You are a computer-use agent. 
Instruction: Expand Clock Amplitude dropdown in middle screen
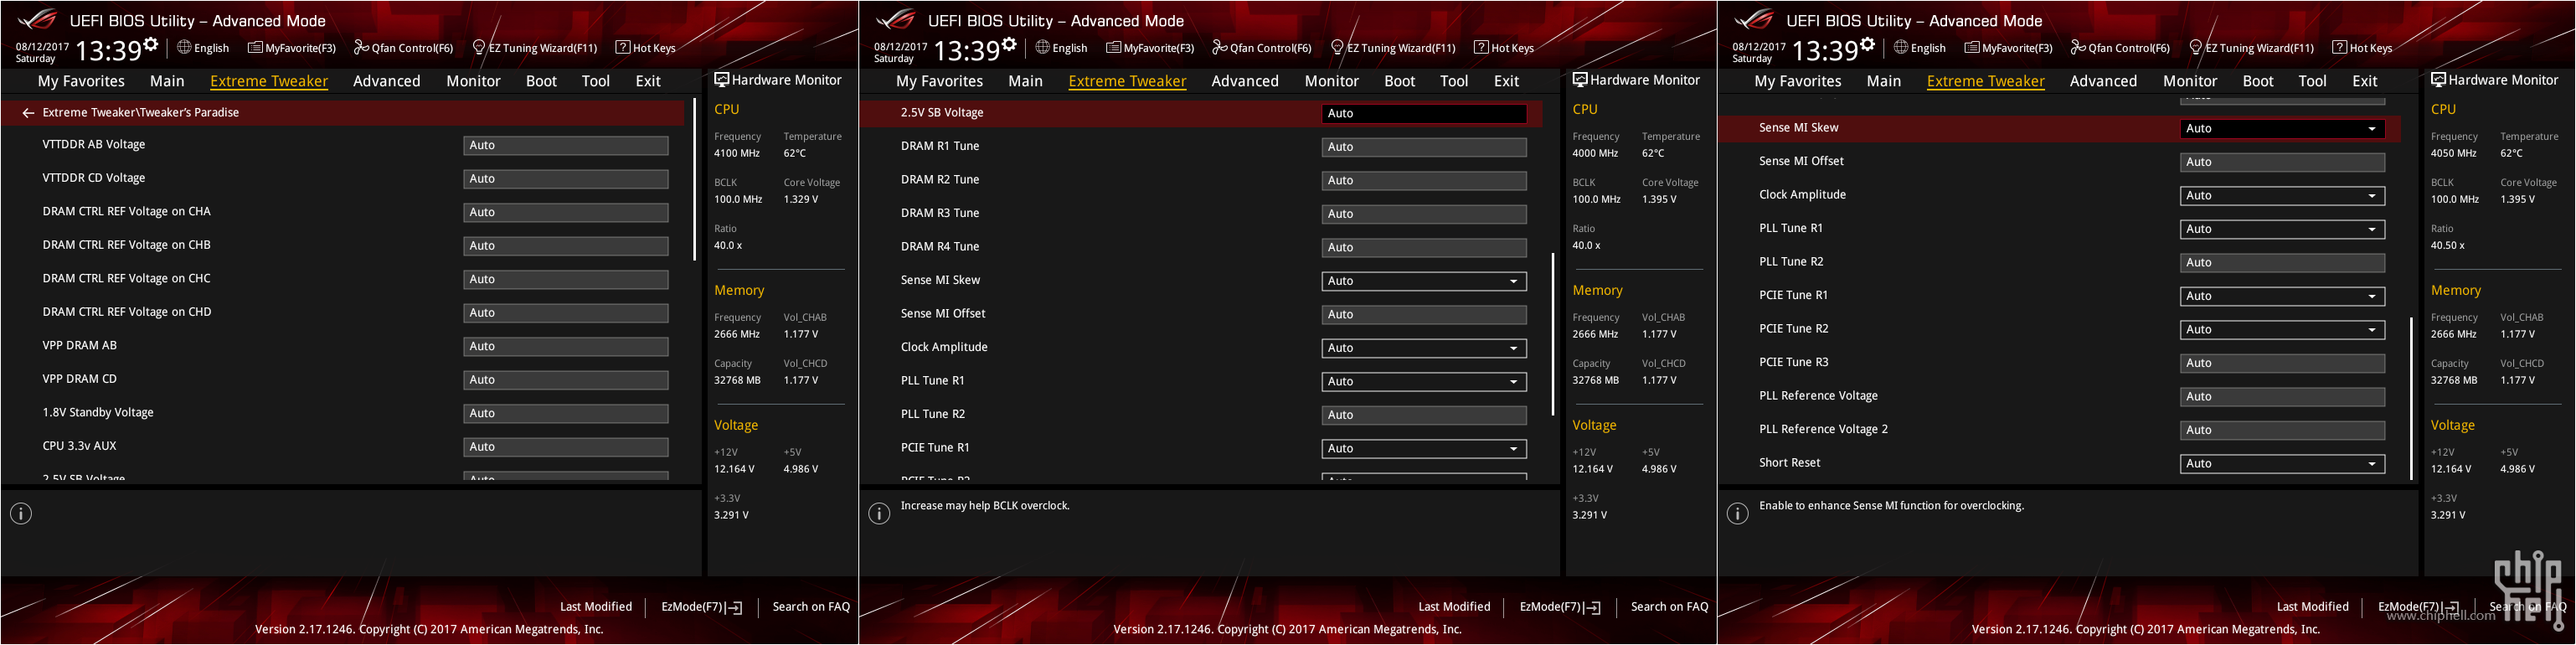[1424, 348]
